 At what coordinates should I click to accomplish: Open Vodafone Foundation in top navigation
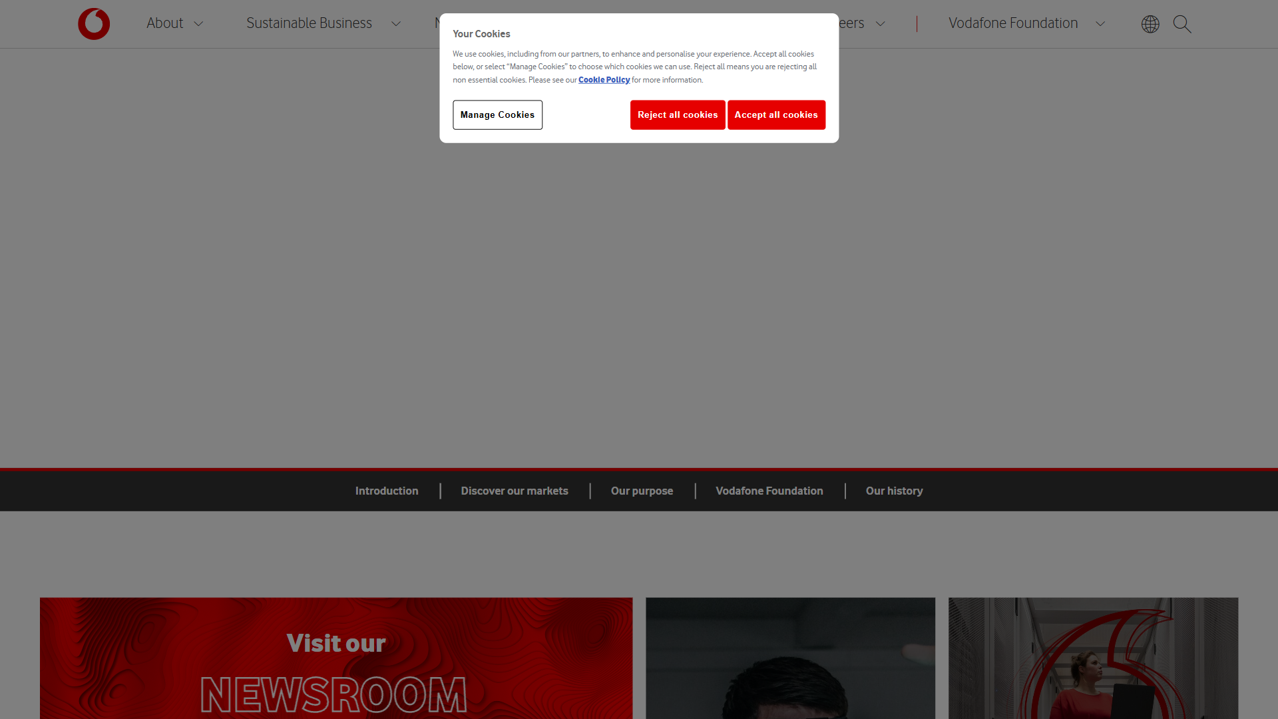(x=1013, y=23)
